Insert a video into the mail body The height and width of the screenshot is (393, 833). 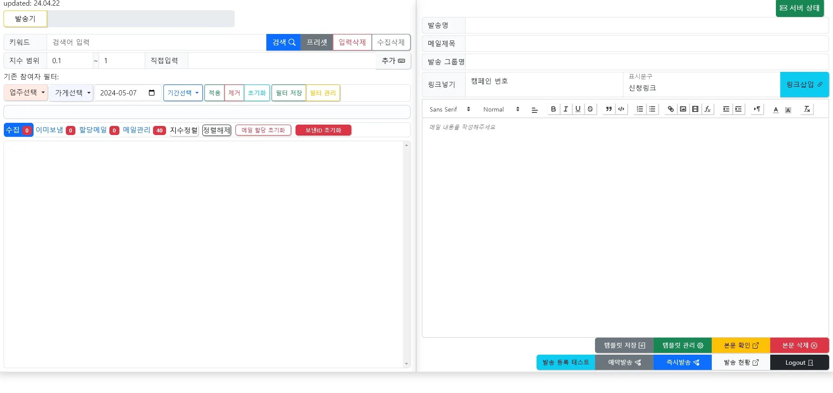pyautogui.click(x=696, y=109)
